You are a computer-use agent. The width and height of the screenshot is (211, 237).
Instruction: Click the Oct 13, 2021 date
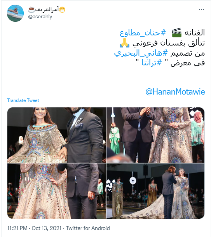pos(47,228)
